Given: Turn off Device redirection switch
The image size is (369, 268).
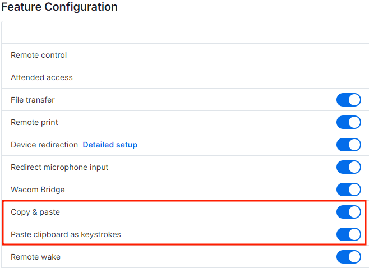Looking at the screenshot, I should tap(348, 145).
